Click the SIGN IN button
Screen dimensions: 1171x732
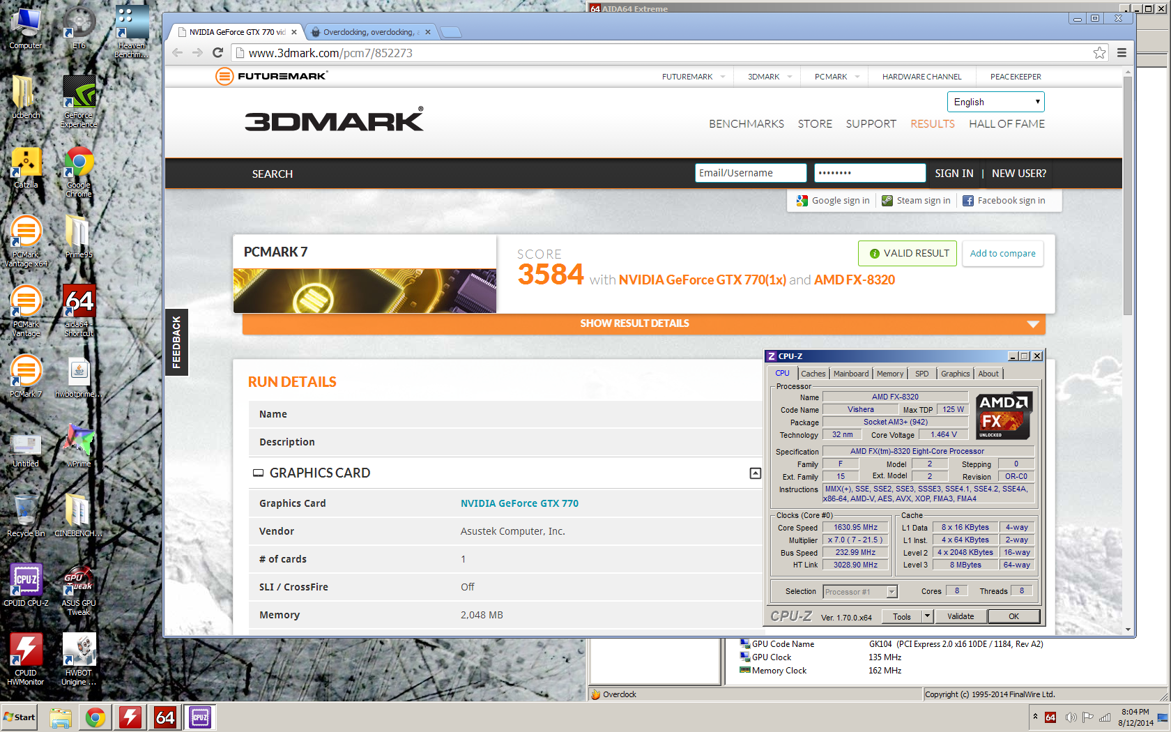954,173
